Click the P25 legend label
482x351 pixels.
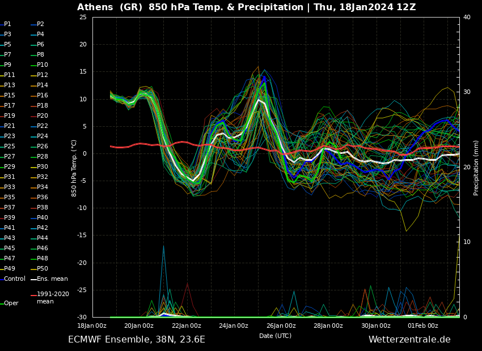click(x=10, y=147)
